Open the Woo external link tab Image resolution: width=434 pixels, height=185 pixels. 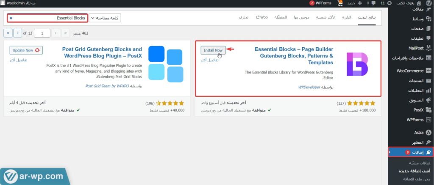pos(262,17)
